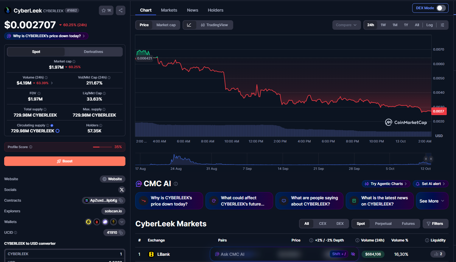This screenshot has width=456, height=262.
Task: Click the Market cap info icon
Action: [x=74, y=62]
